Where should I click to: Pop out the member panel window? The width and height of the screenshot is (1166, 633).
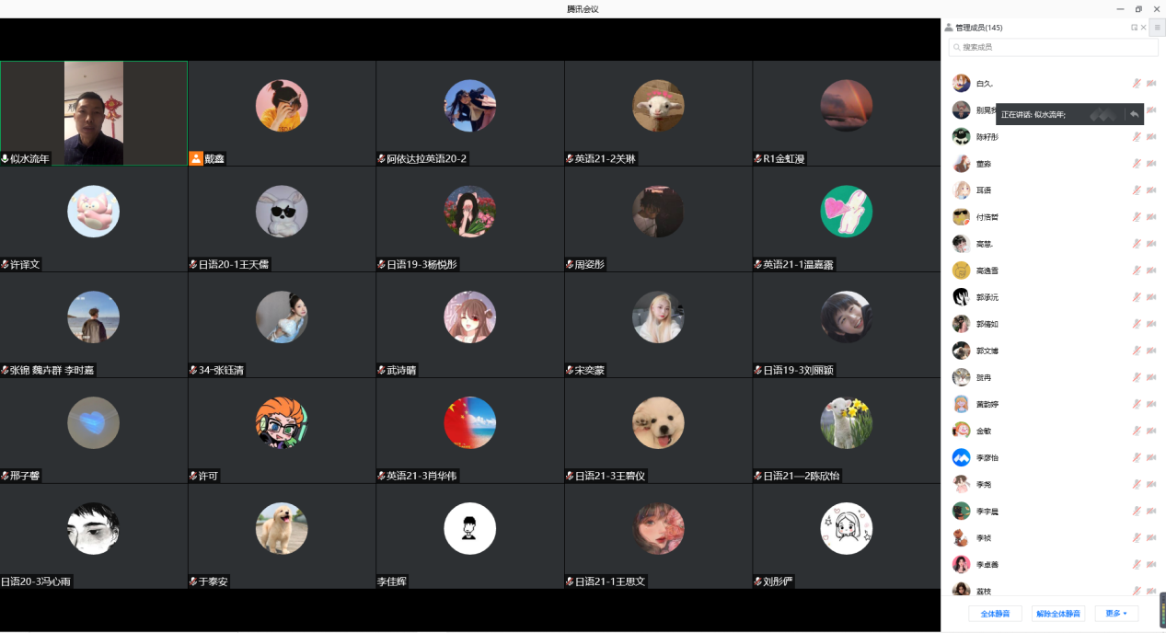pos(1134,28)
